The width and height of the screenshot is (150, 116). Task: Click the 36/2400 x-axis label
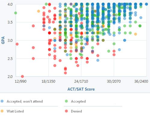pos(141,81)
